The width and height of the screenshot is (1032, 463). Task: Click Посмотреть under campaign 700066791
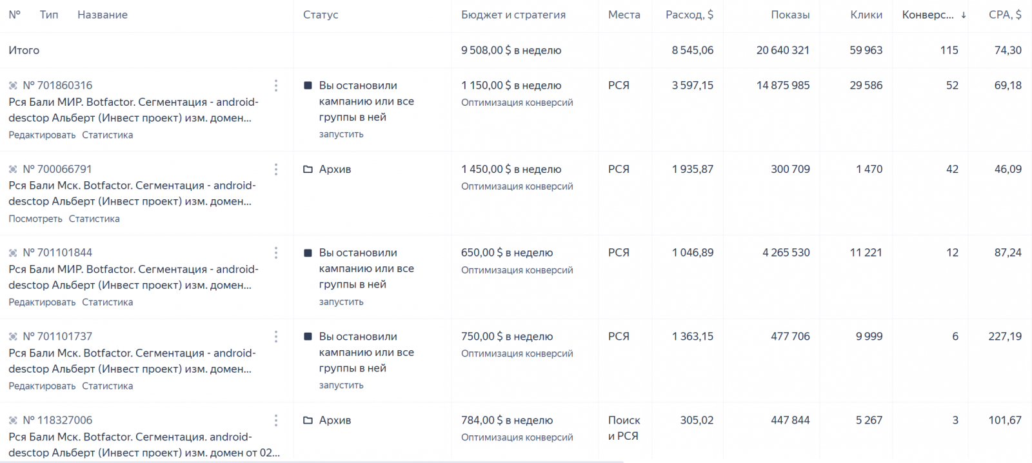click(x=35, y=219)
